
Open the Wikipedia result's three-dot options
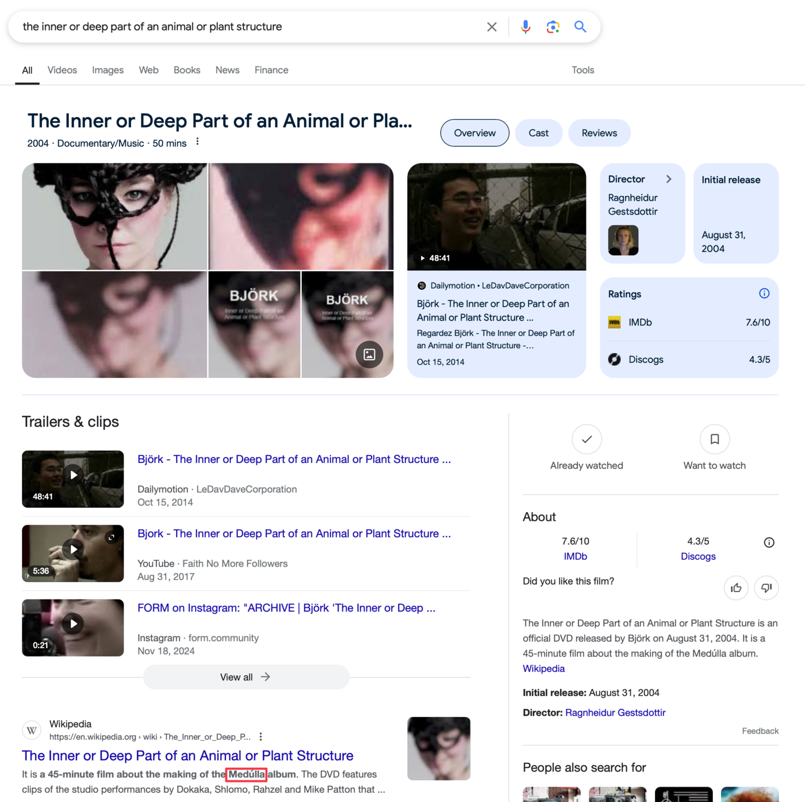pyautogui.click(x=260, y=736)
